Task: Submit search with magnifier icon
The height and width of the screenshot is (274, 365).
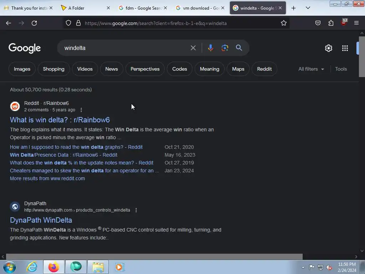Action: (239, 48)
